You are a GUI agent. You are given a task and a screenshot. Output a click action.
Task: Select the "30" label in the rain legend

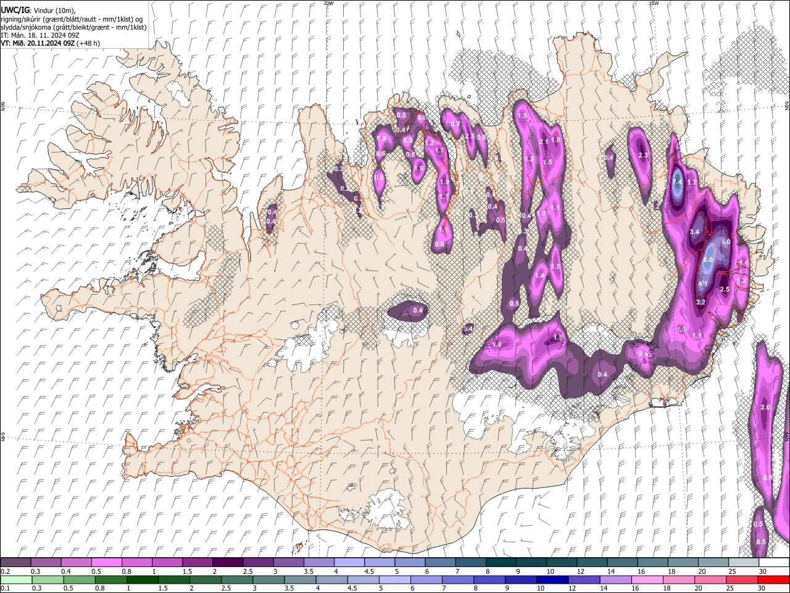click(762, 589)
